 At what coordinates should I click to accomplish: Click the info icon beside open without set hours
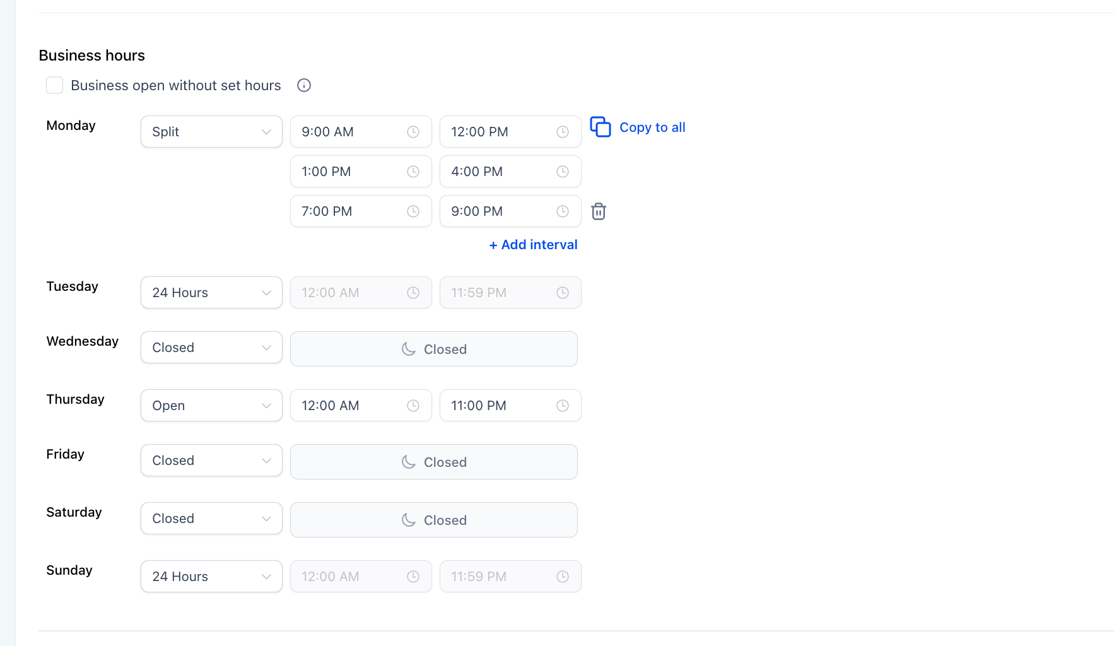[304, 85]
